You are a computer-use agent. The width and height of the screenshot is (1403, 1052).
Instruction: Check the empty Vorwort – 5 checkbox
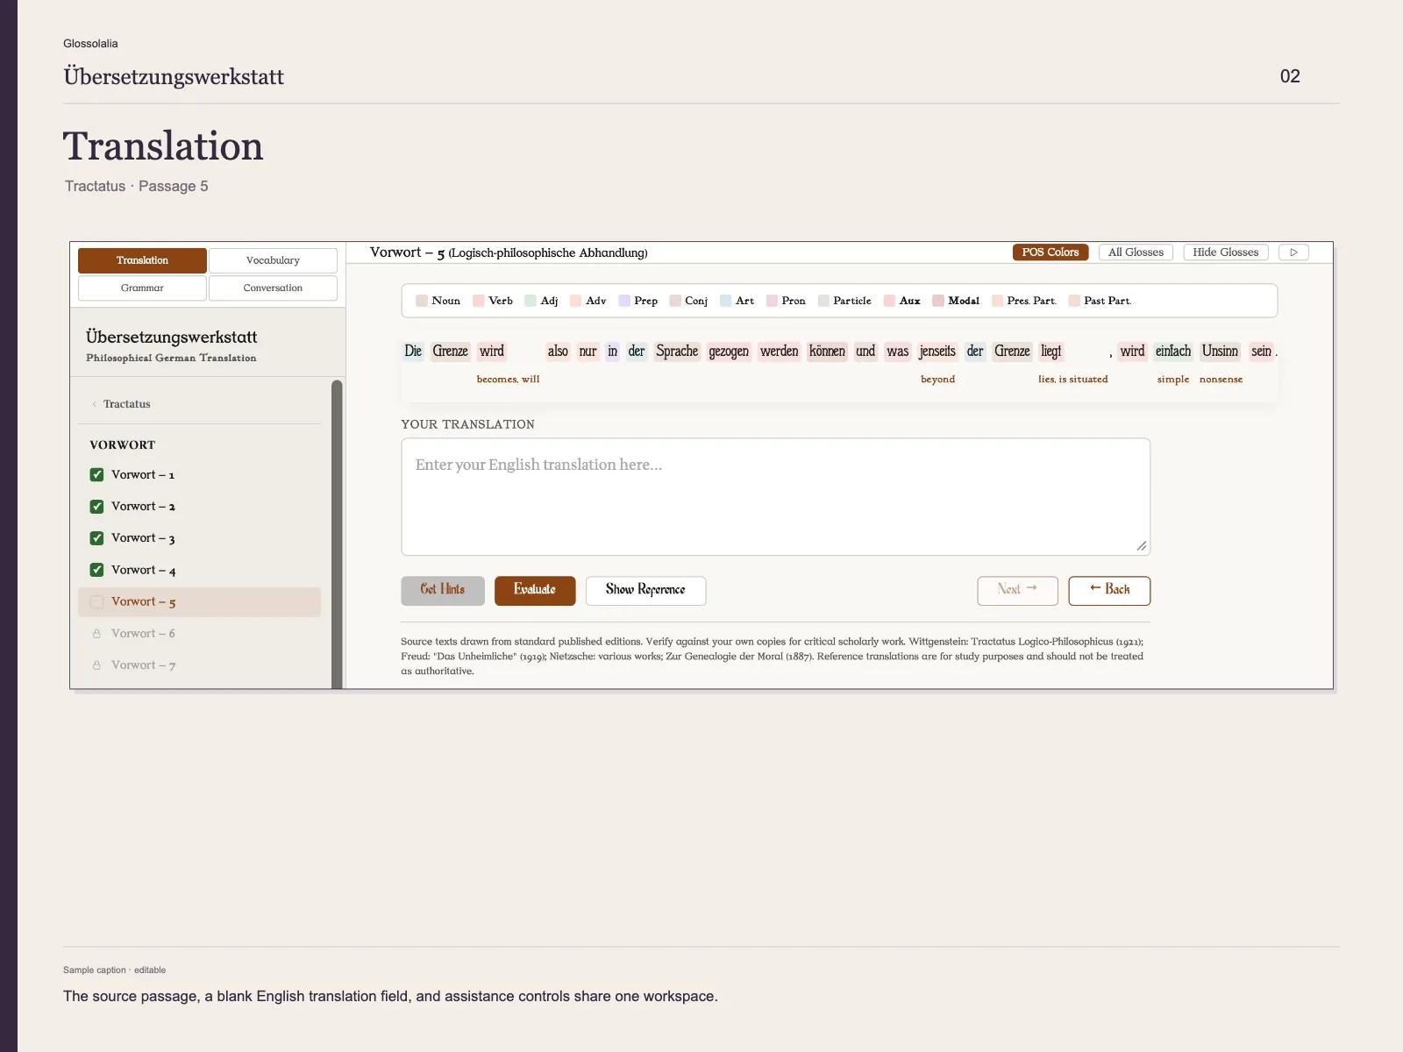point(97,602)
